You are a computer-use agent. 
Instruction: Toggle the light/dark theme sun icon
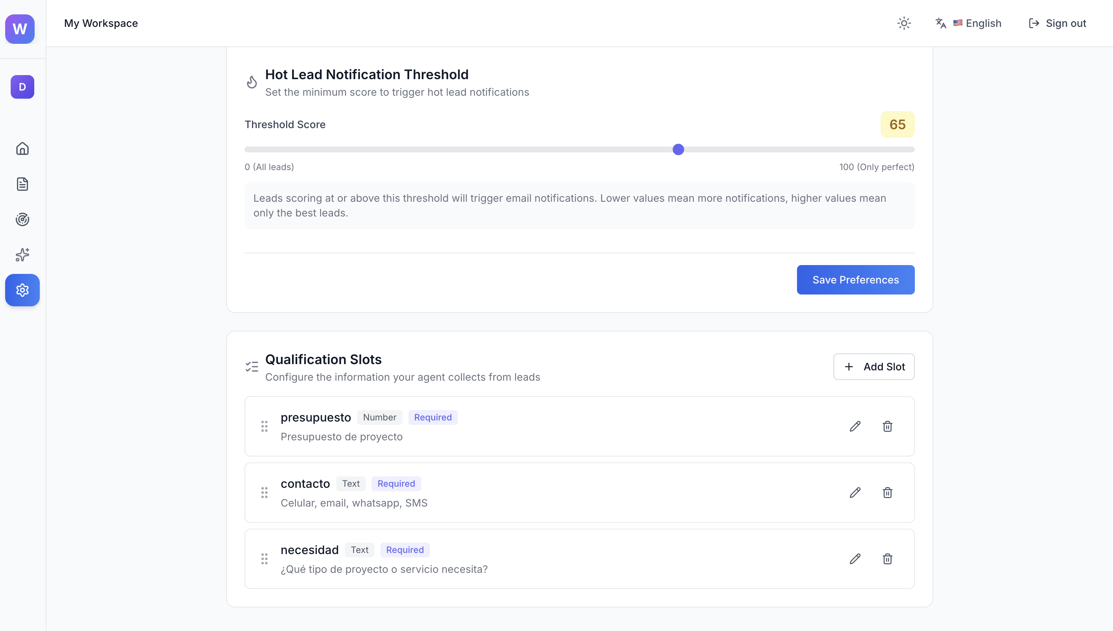tap(903, 24)
